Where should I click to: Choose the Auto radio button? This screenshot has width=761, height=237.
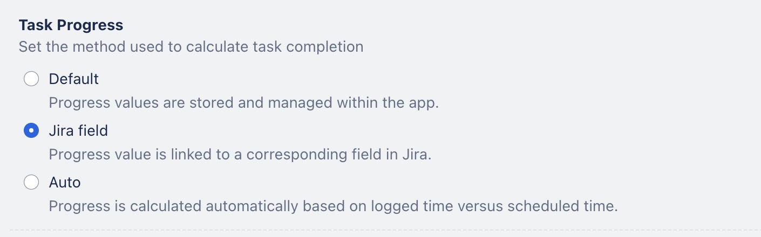click(x=31, y=183)
